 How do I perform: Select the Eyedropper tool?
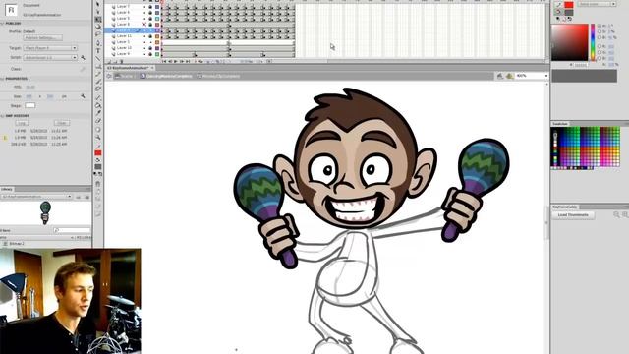click(x=98, y=113)
